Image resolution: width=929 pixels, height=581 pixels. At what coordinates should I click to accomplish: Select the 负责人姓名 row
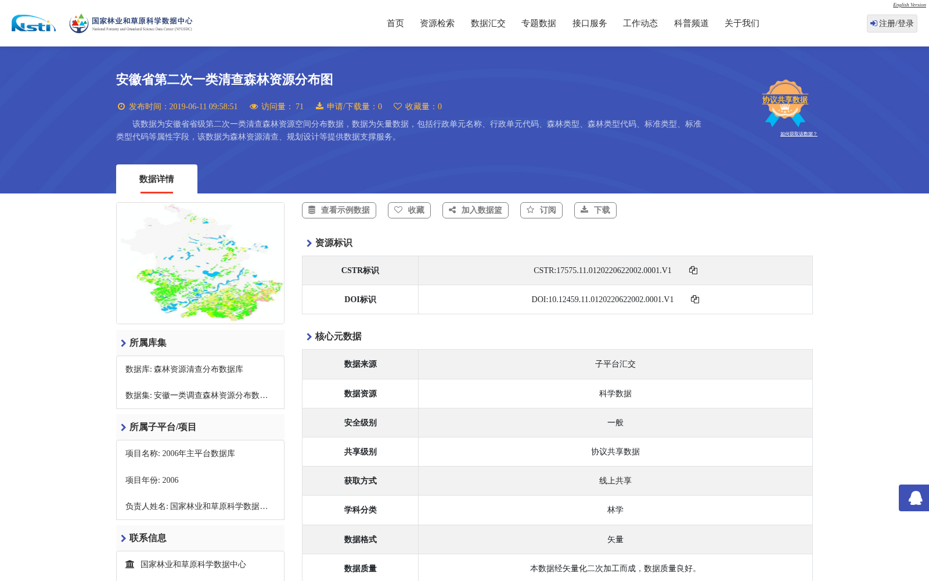pos(197,506)
